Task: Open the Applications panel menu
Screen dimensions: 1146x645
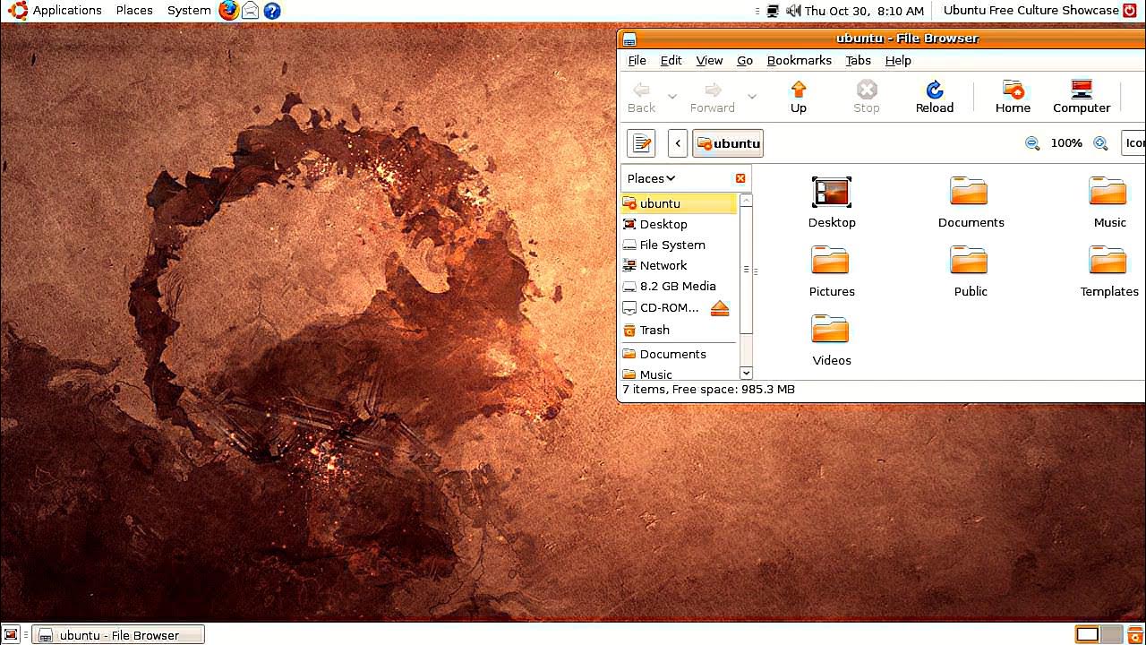Action: [x=56, y=11]
